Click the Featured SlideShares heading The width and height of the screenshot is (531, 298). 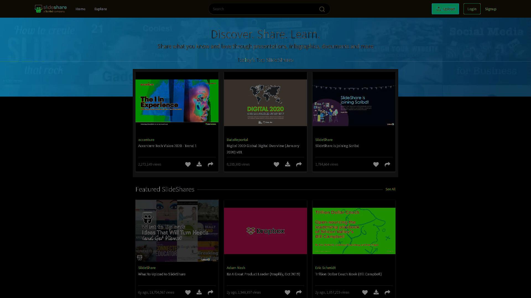(165, 189)
